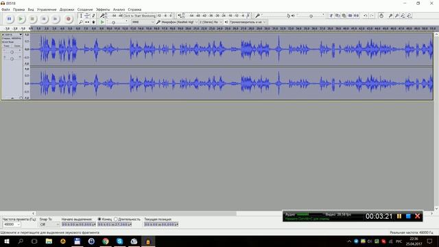Skip to the track start
Screen dimensions: 439x247
pyautogui.click(x=44, y=19)
